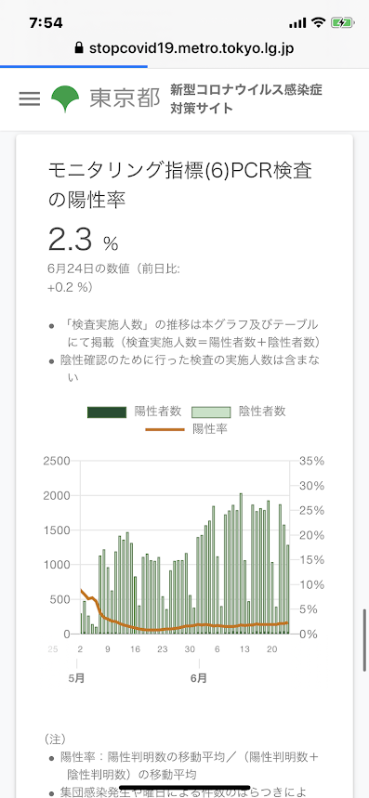
Task: Click the 5月 month marker on axis
Action: pyautogui.click(x=76, y=678)
